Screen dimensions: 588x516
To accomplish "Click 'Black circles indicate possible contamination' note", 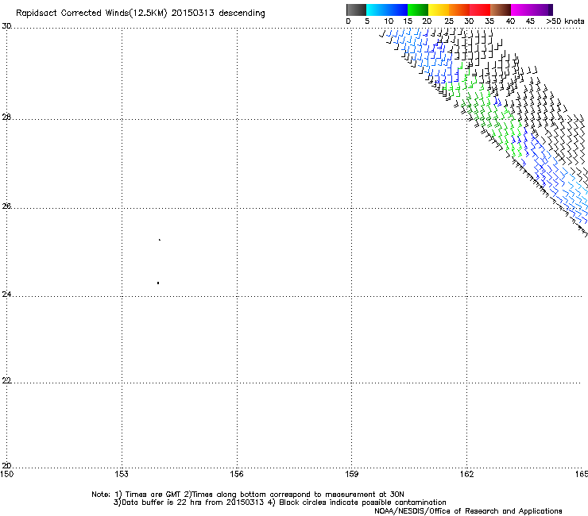I will pos(362,503).
